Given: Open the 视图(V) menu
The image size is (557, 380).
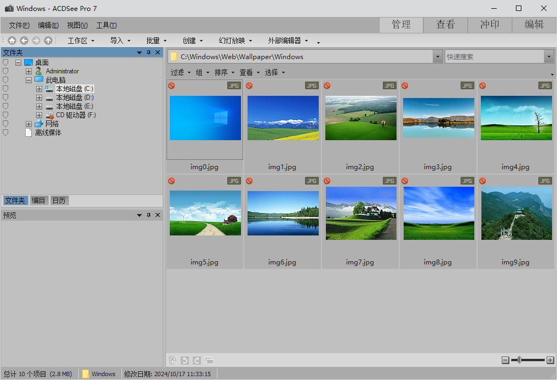Looking at the screenshot, I should (x=77, y=25).
